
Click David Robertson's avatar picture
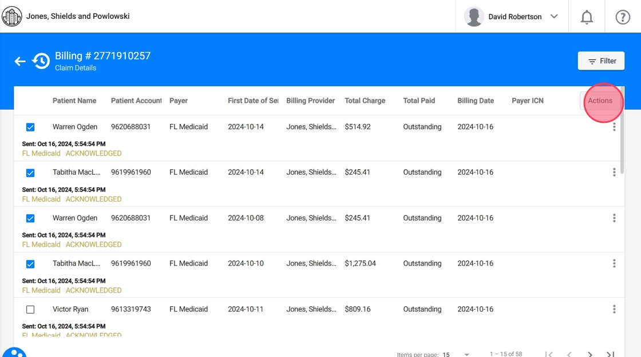pyautogui.click(x=474, y=17)
